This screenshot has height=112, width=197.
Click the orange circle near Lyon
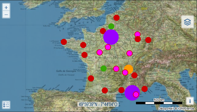[x=129, y=69]
